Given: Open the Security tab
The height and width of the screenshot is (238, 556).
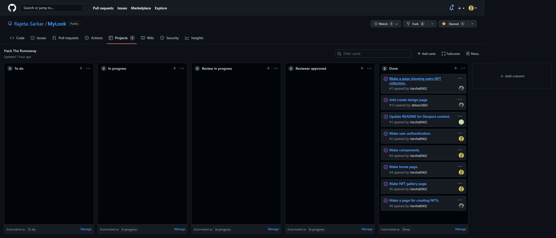Looking at the screenshot, I should click(x=169, y=38).
